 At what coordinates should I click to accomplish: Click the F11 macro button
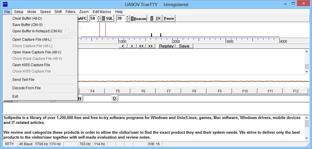(270, 91)
